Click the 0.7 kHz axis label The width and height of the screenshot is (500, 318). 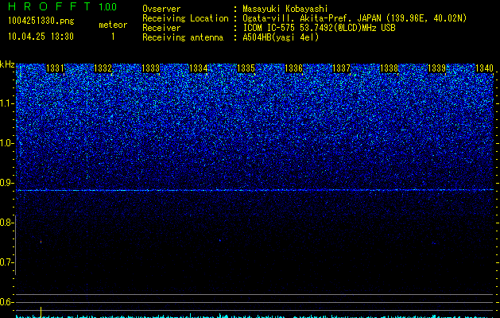tap(6, 262)
